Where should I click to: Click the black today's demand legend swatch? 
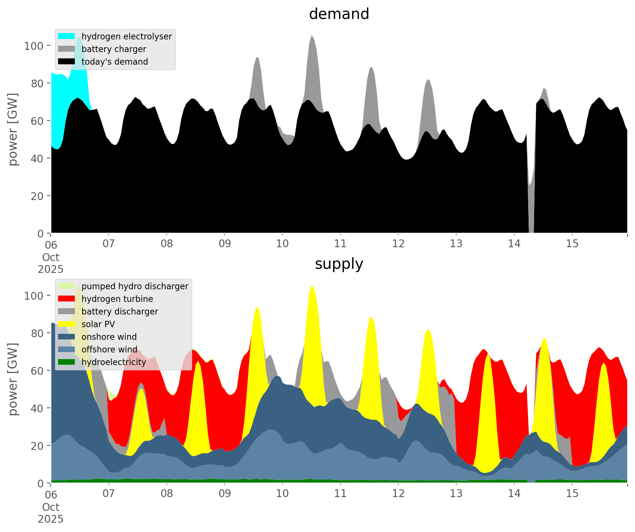point(67,62)
